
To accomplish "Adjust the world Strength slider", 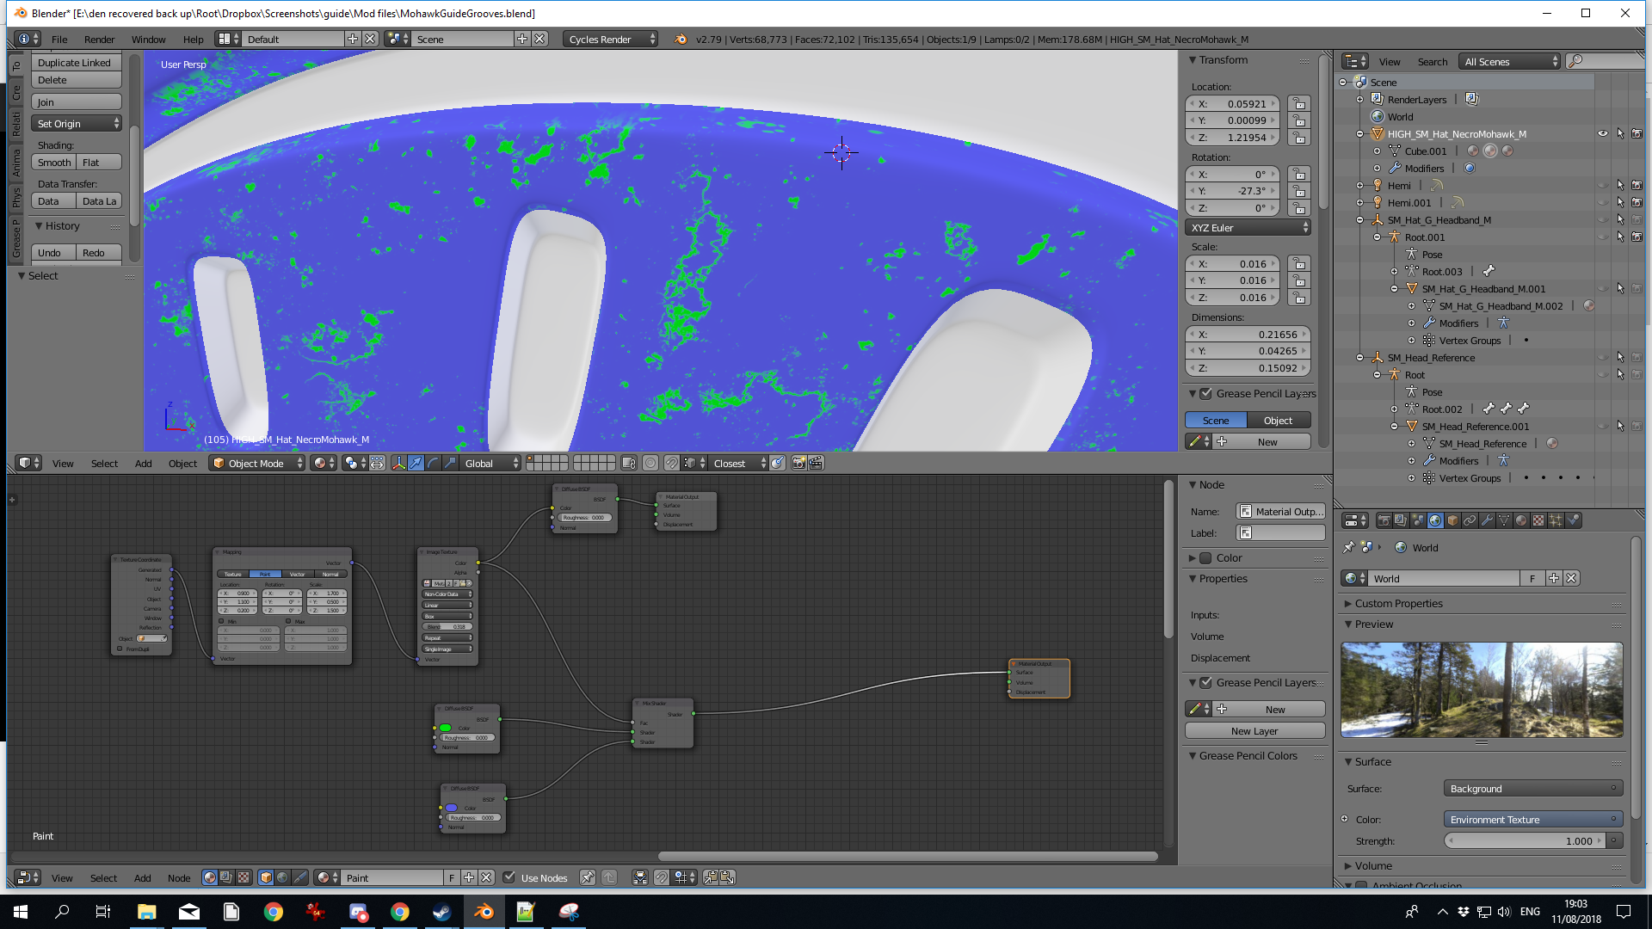I will [x=1524, y=840].
